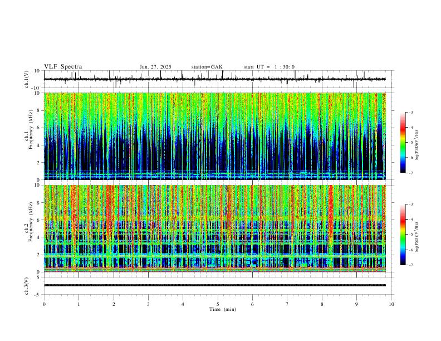Click the ch.1 PSD colorbar
Image resolution: width=441 pixels, height=341 pixels.
[403, 143]
